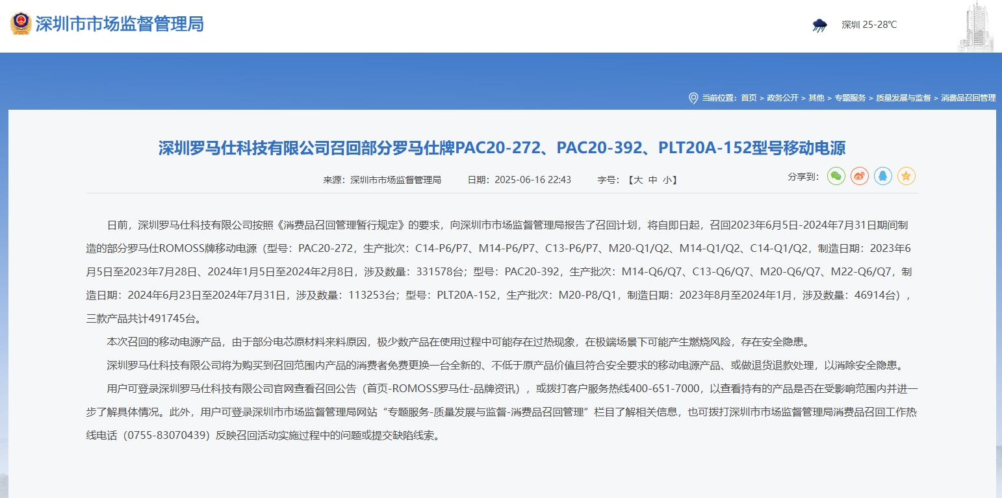Click the total 三款产品共计491745台 text

144,318
